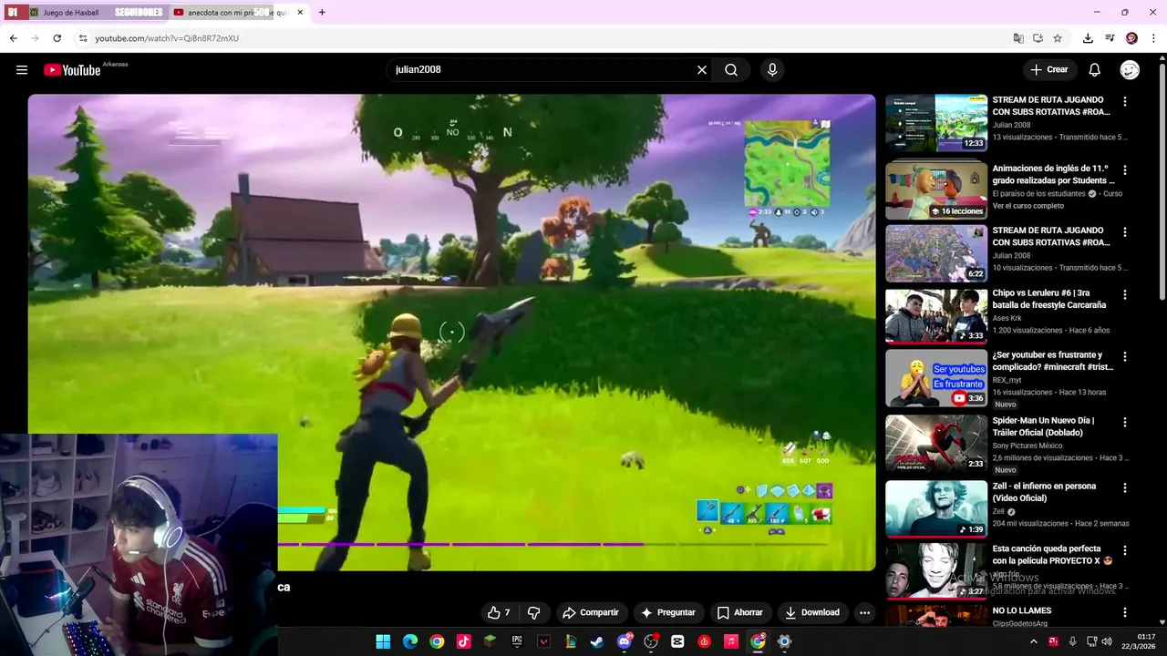Open Epic Games Launcher from taskbar
This screenshot has width=1167, height=656.
(517, 641)
